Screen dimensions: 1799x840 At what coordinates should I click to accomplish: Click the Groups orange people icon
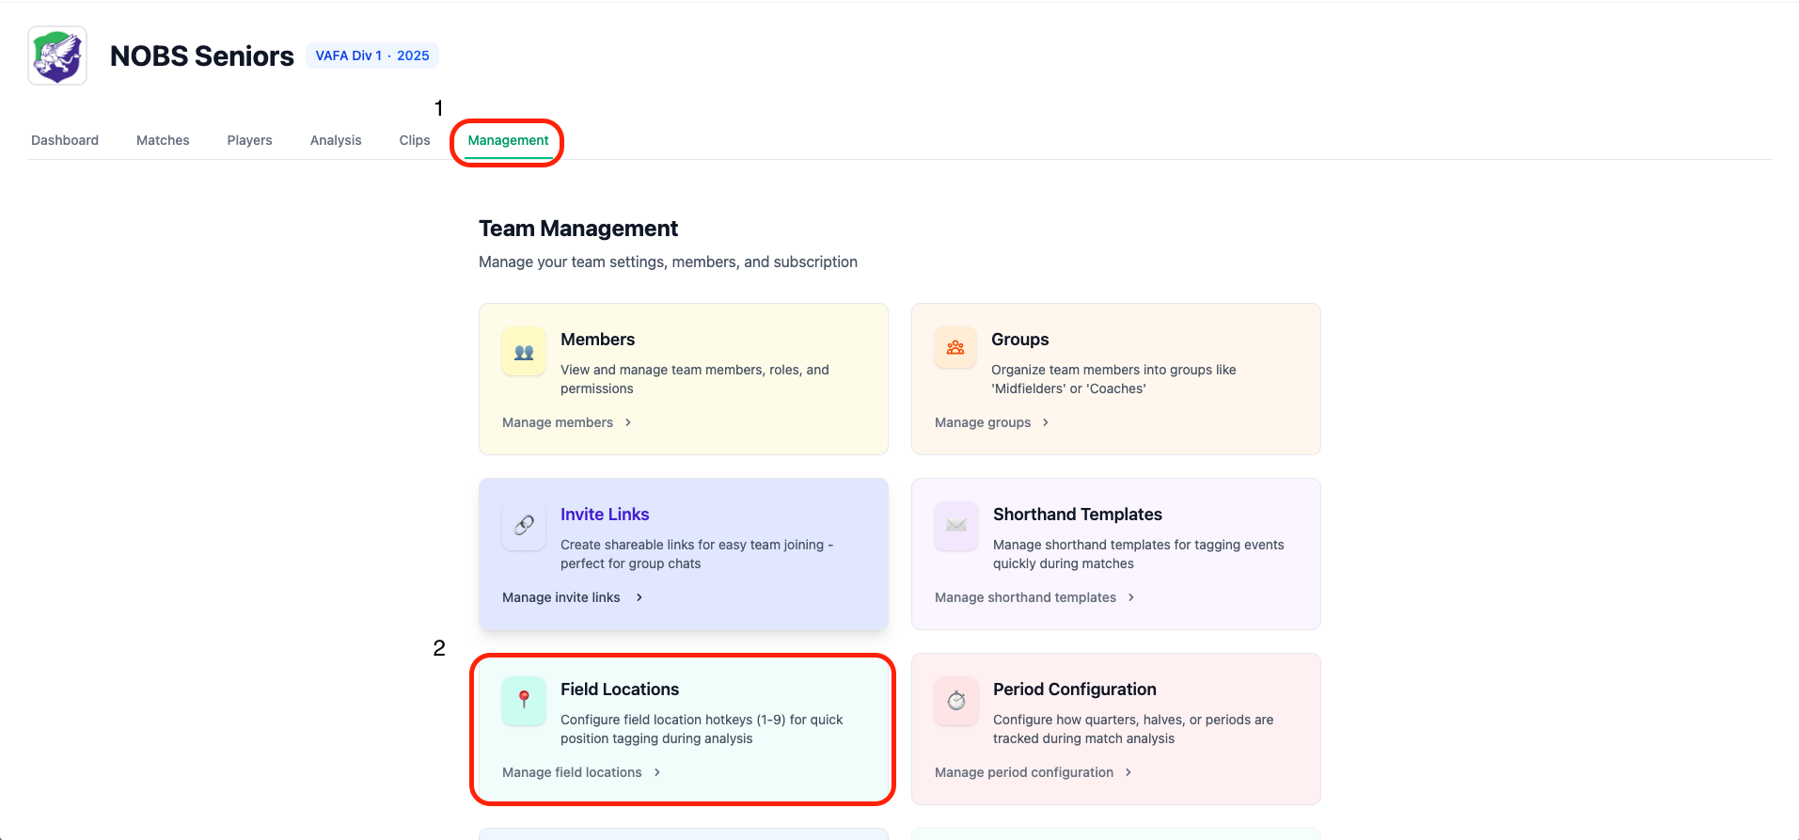(955, 348)
